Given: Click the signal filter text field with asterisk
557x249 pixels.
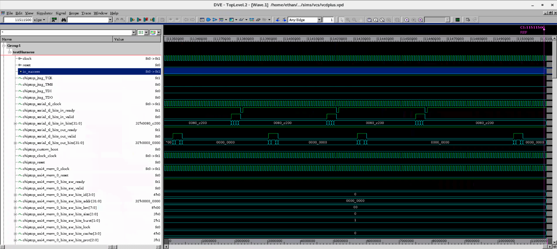Looking at the screenshot, I should pos(66,32).
